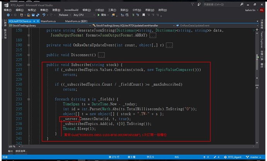Click the kelvin lin account name
Image resolution: width=267 pixels, height=161 pixels.
tap(245, 10)
